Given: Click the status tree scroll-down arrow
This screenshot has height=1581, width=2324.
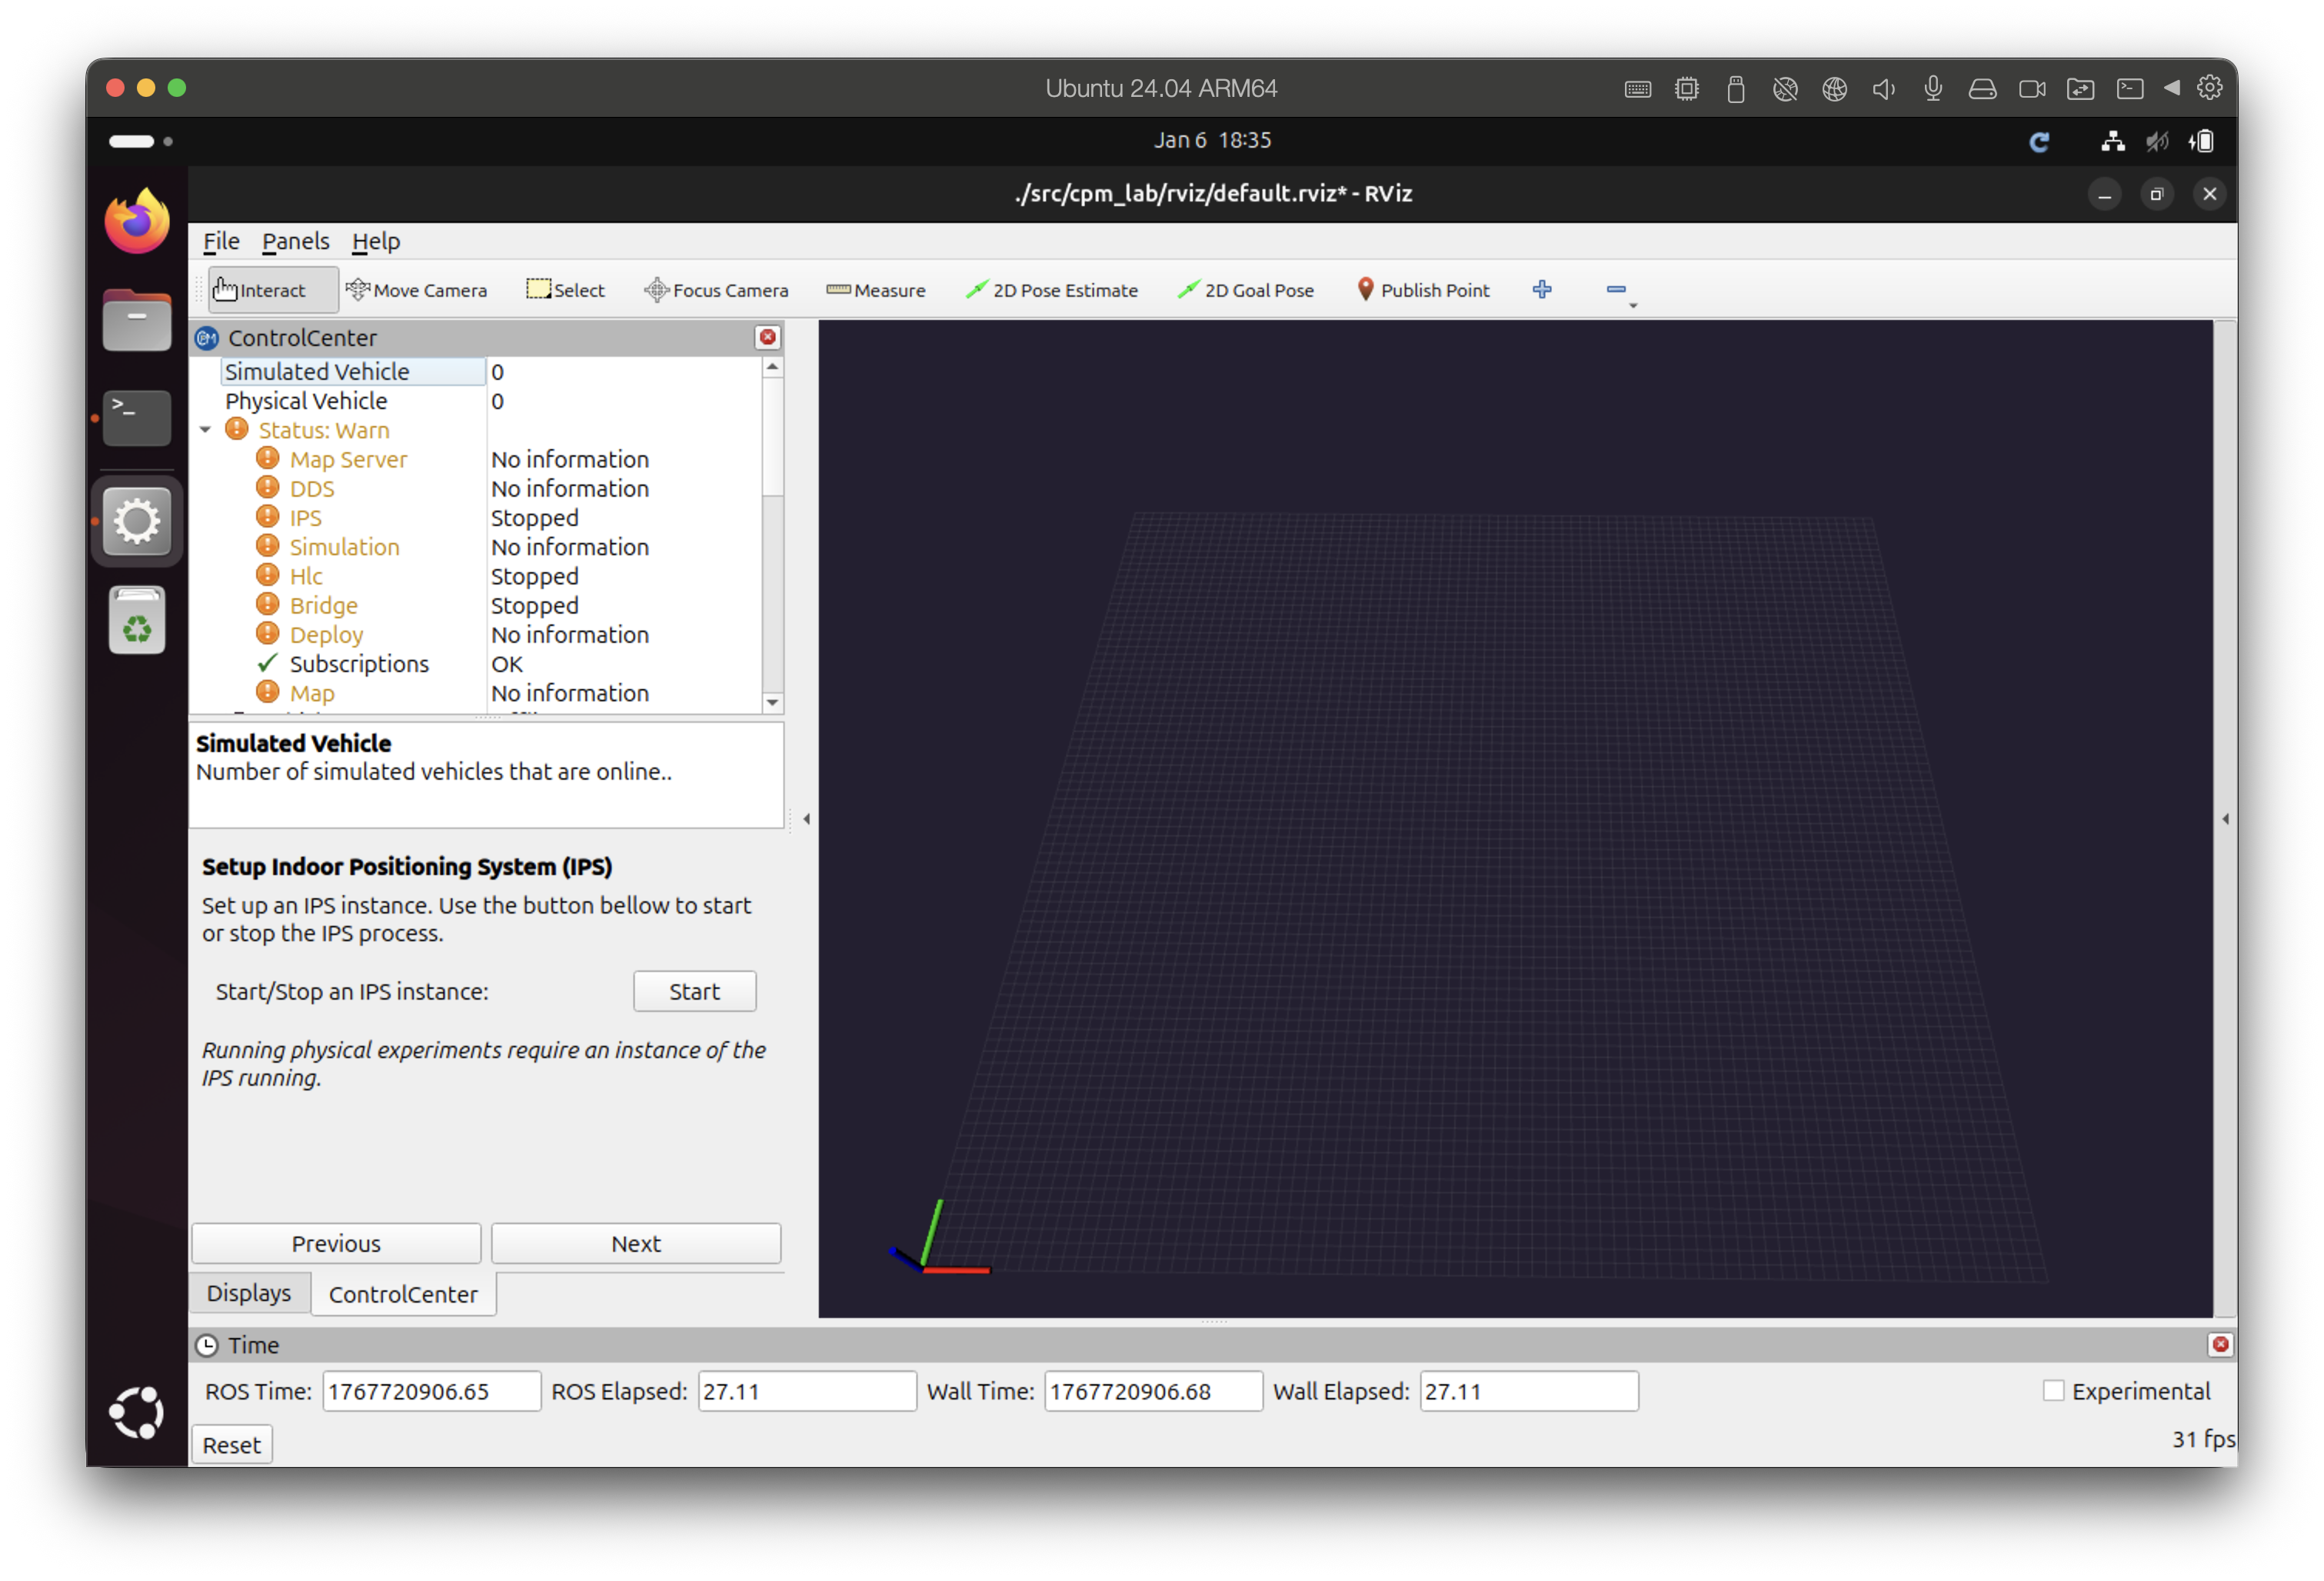Looking at the screenshot, I should tap(772, 702).
